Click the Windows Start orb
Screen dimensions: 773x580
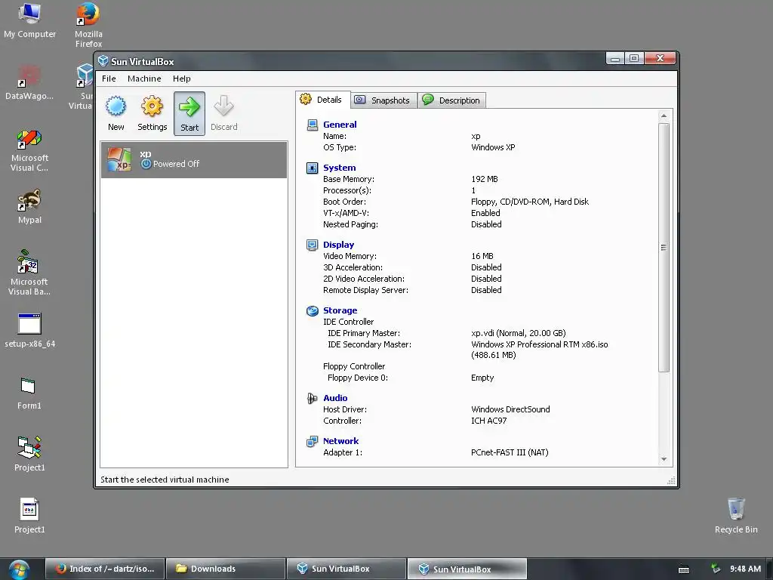tap(19, 569)
